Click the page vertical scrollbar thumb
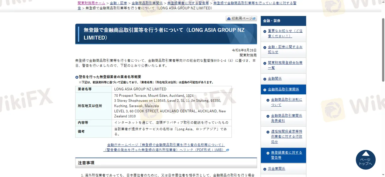 click(383, 49)
